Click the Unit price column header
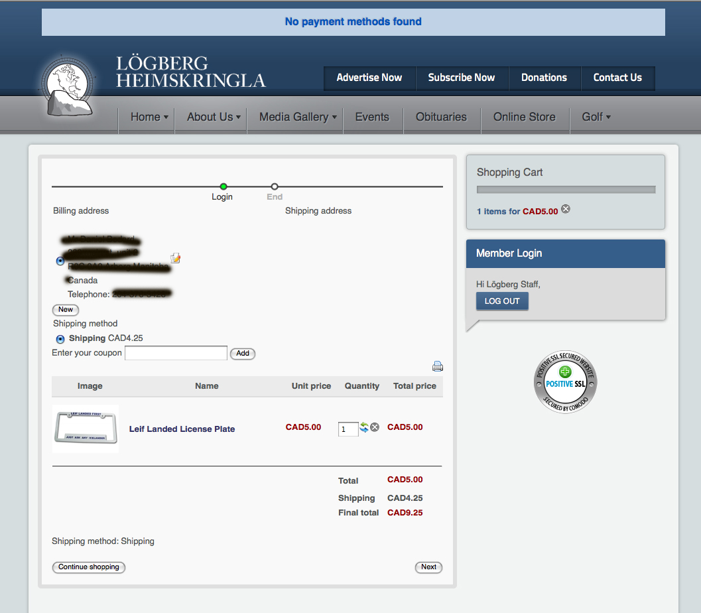The image size is (701, 613). click(311, 386)
